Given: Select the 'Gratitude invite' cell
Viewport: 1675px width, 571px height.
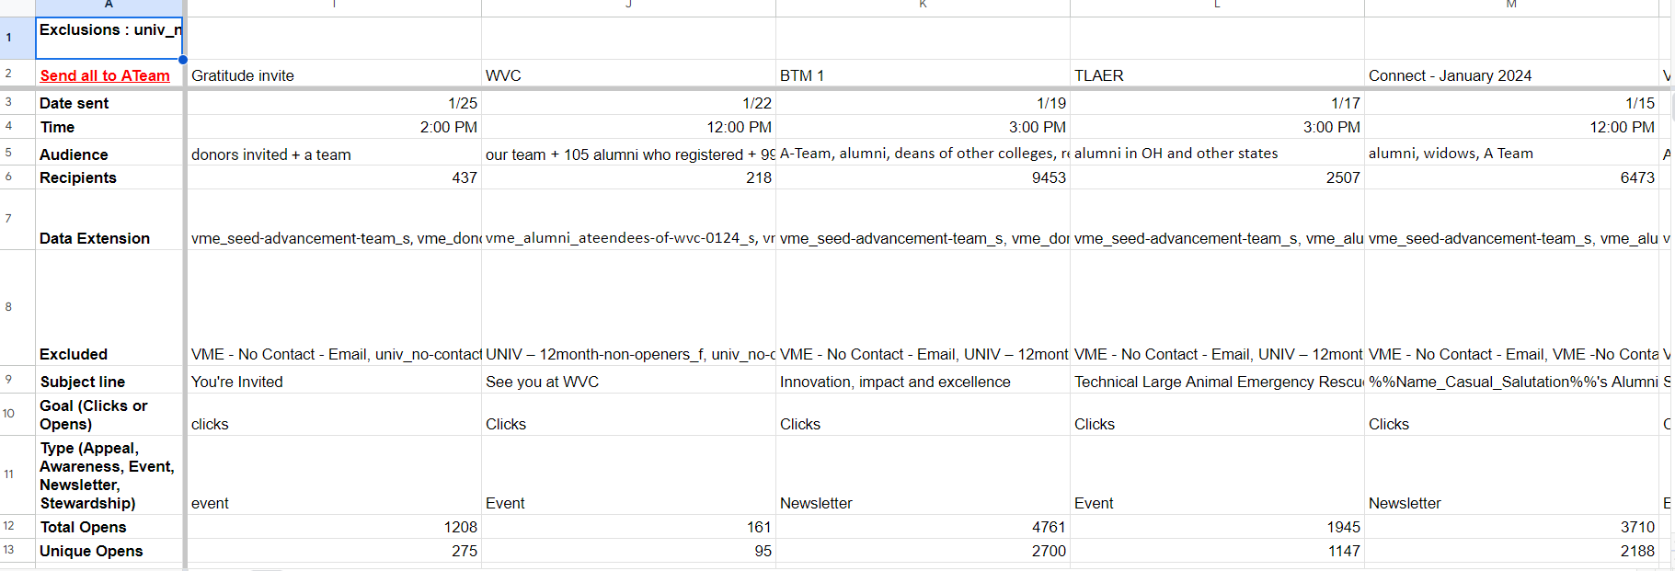Looking at the screenshot, I should (x=333, y=75).
